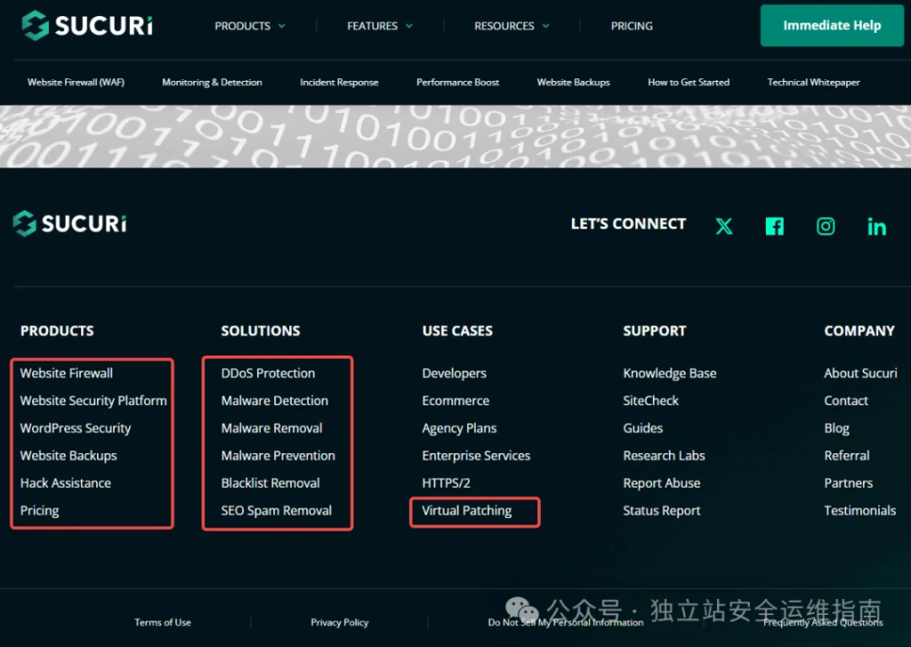Open Terms of Use link

point(163,622)
